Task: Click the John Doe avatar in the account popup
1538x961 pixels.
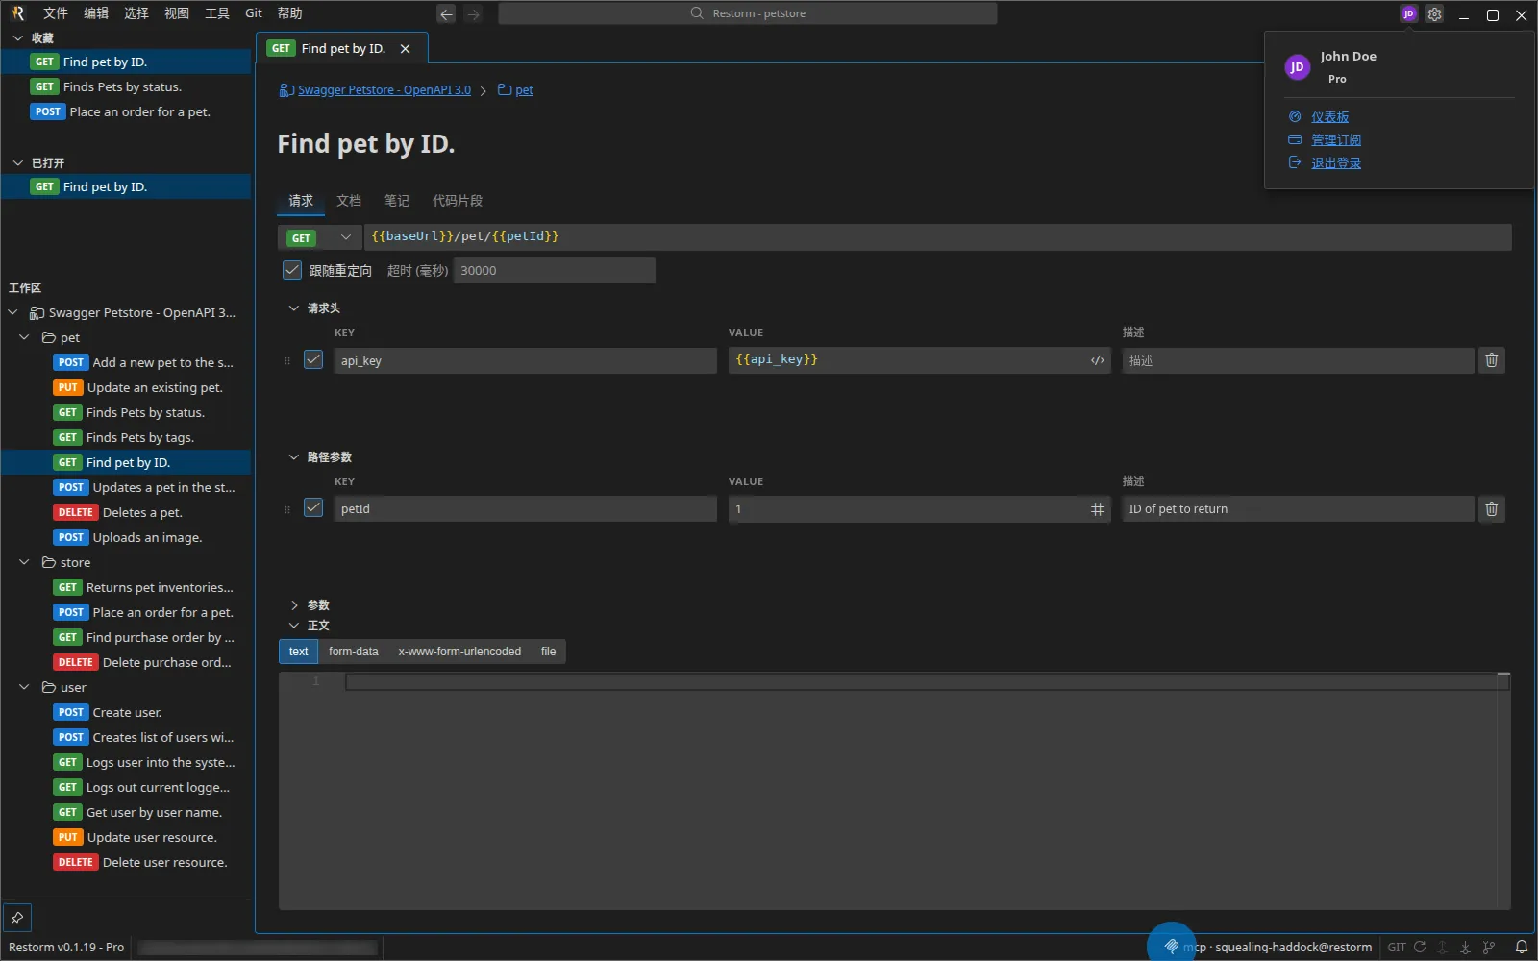Action: click(1297, 67)
